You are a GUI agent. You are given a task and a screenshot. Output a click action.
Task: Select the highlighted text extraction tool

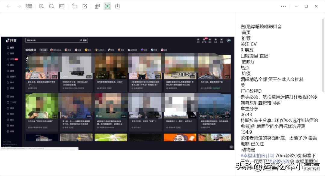[107, 6]
